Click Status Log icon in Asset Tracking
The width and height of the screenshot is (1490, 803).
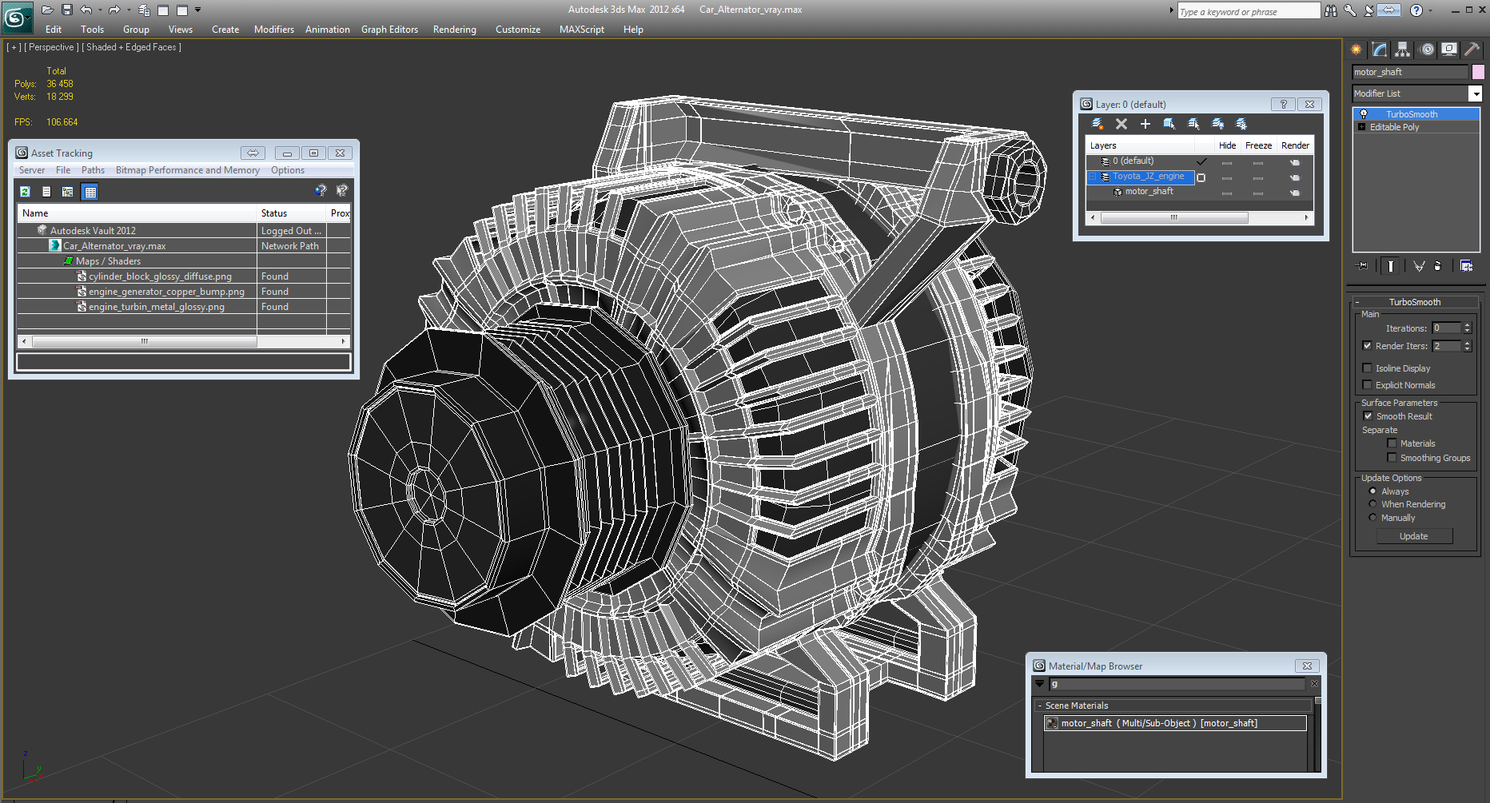[46, 192]
